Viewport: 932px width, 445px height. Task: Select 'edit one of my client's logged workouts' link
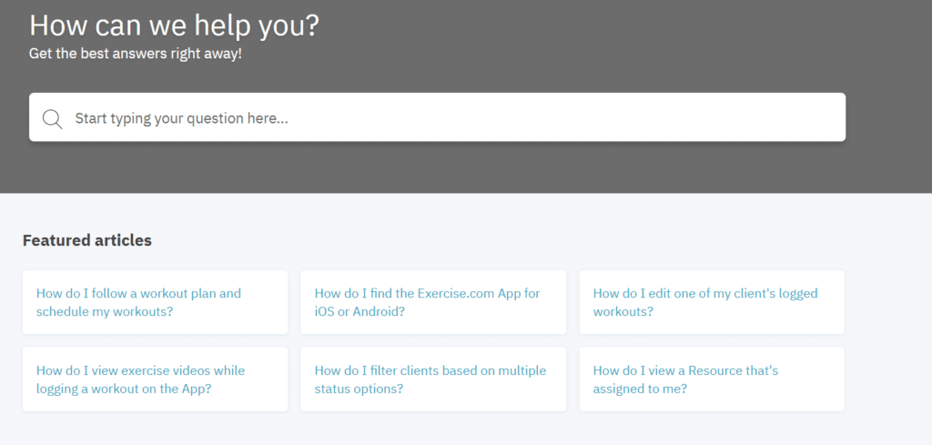click(704, 302)
